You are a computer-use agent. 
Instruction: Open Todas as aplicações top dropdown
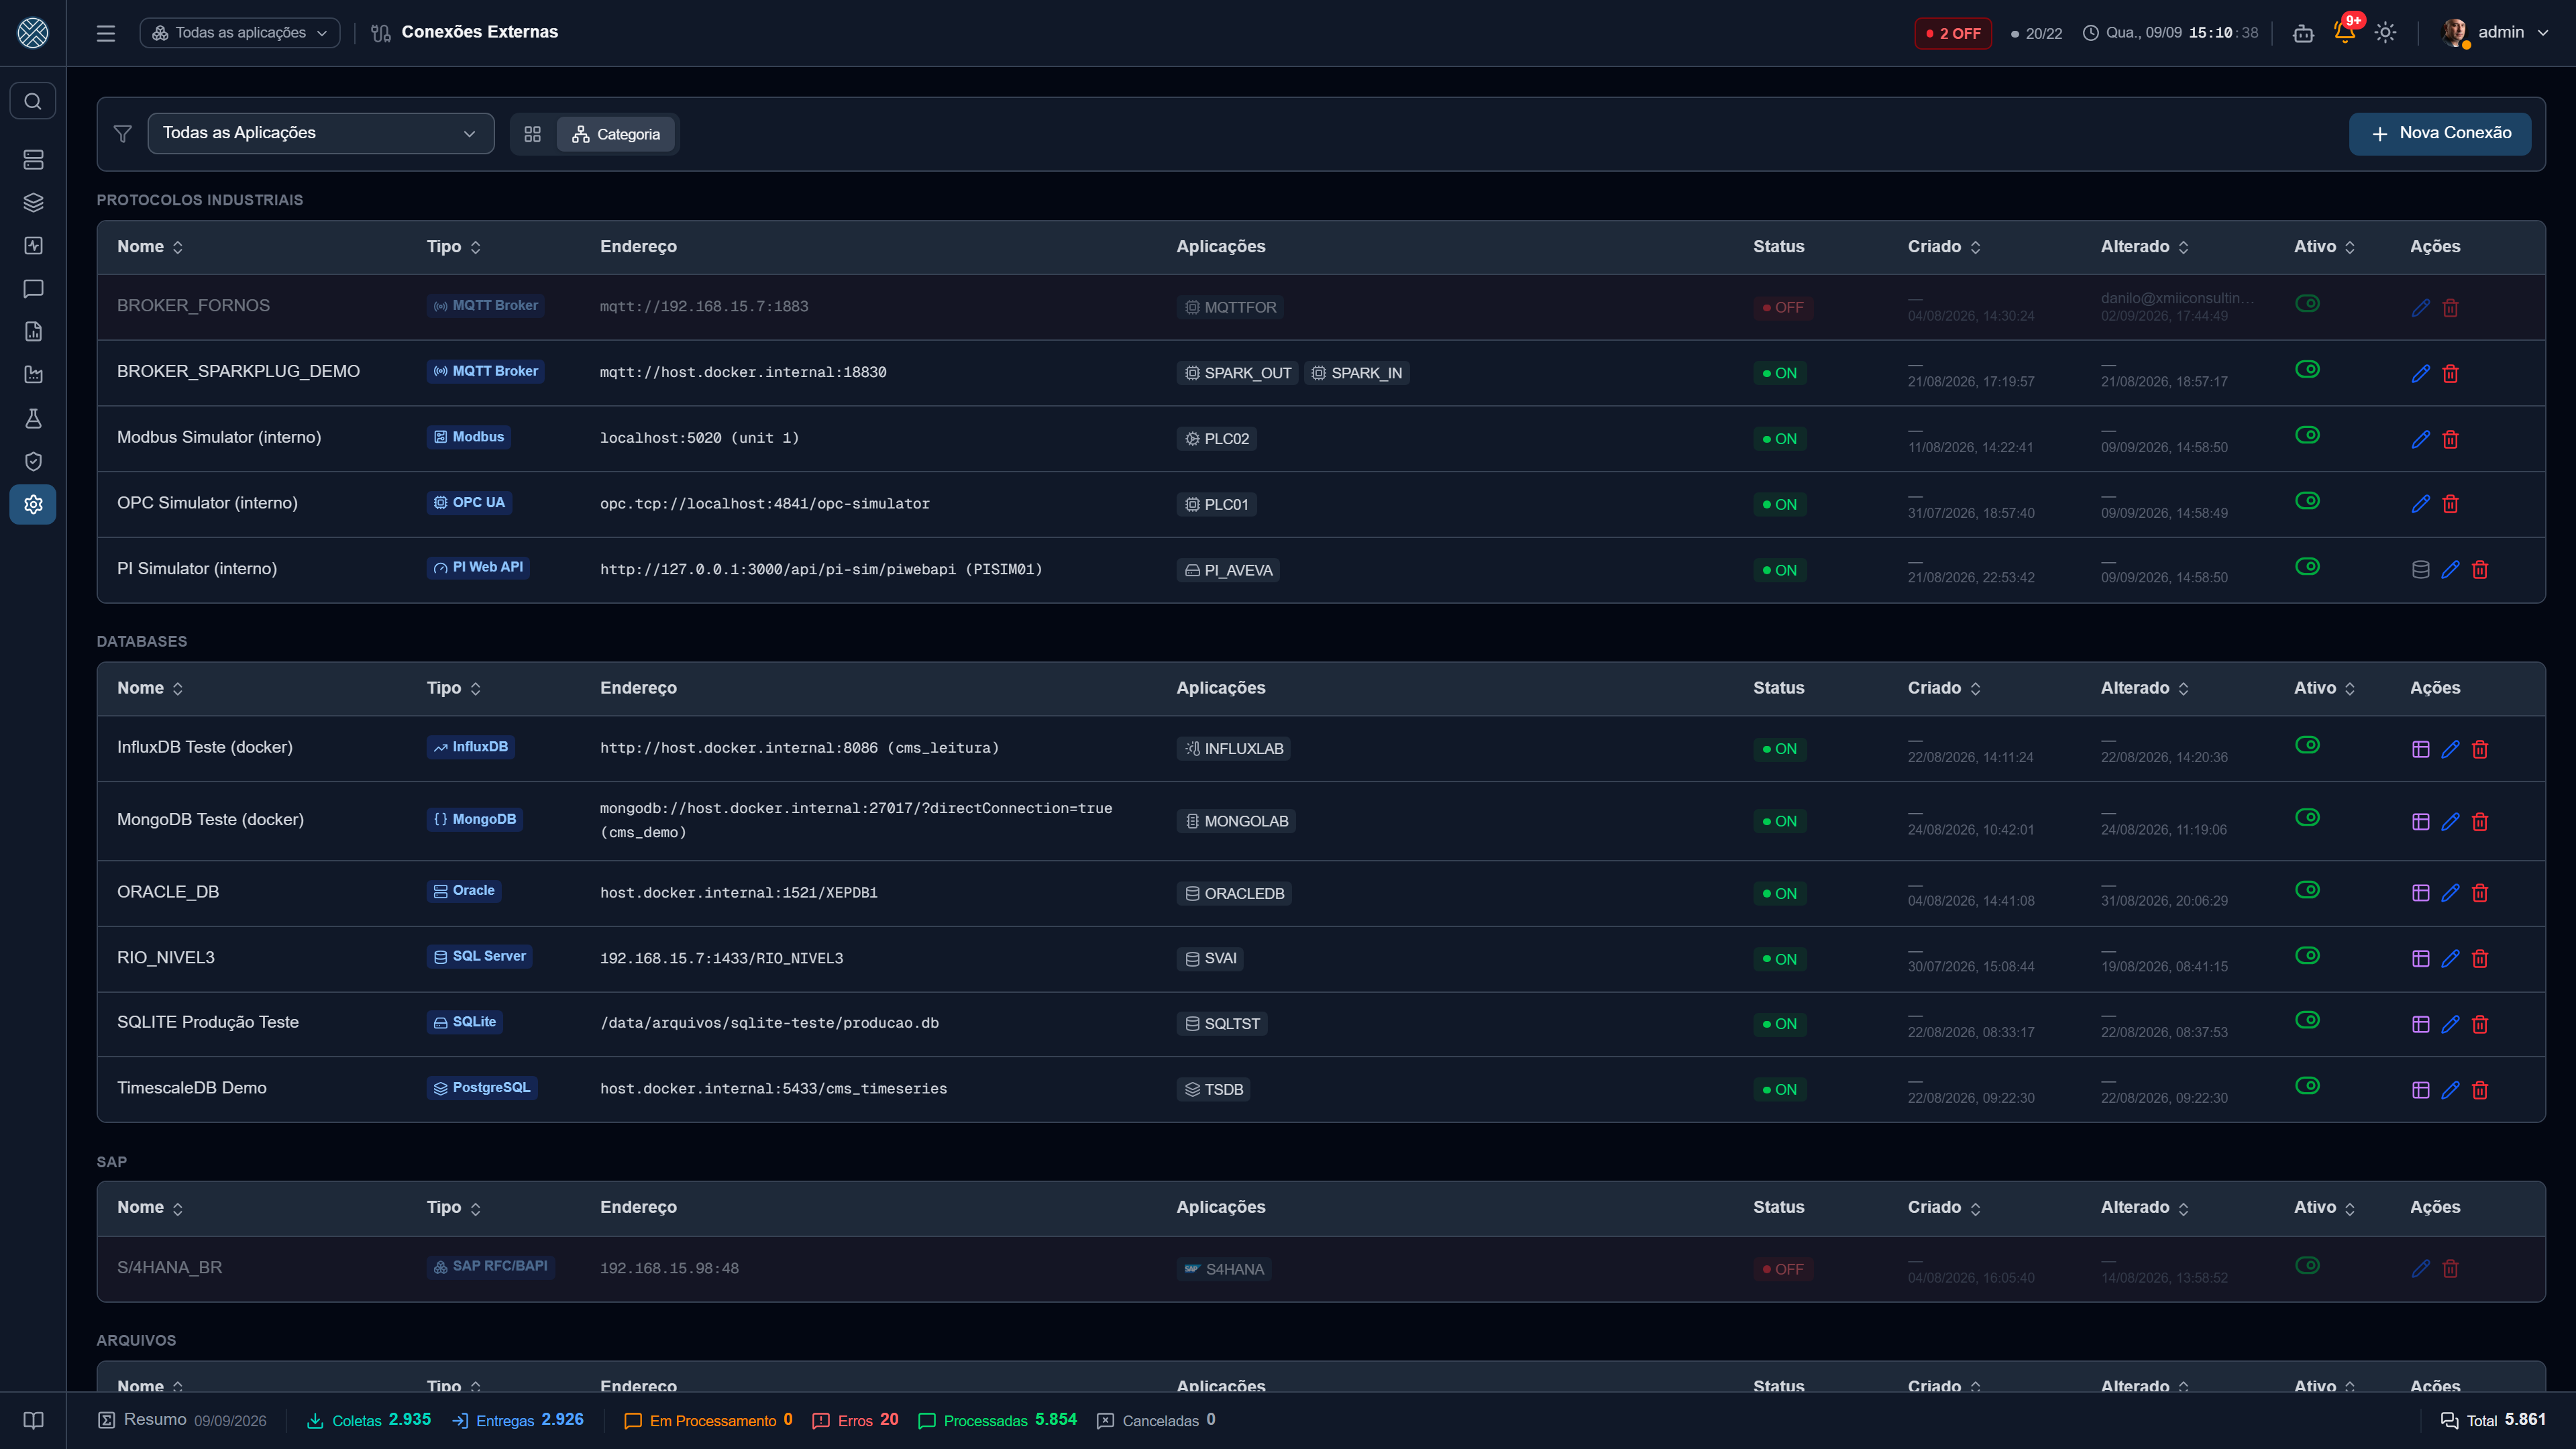coord(240,33)
